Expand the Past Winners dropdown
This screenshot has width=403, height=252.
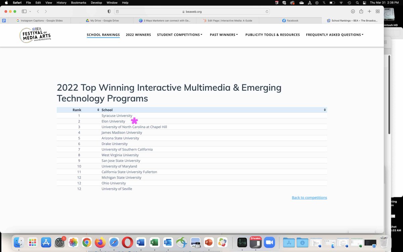224,35
